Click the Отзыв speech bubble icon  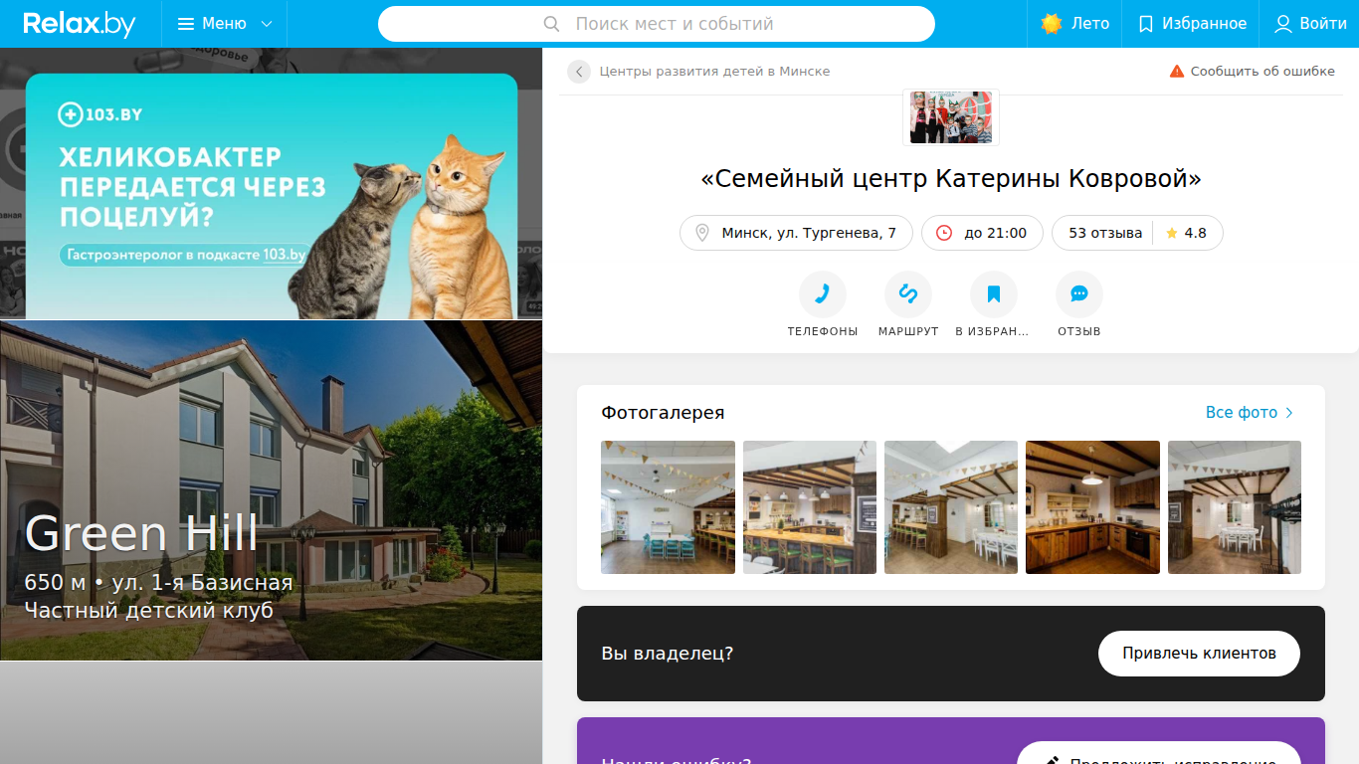pos(1079,294)
